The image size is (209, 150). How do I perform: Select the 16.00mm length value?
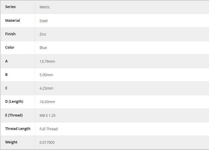point(47,102)
